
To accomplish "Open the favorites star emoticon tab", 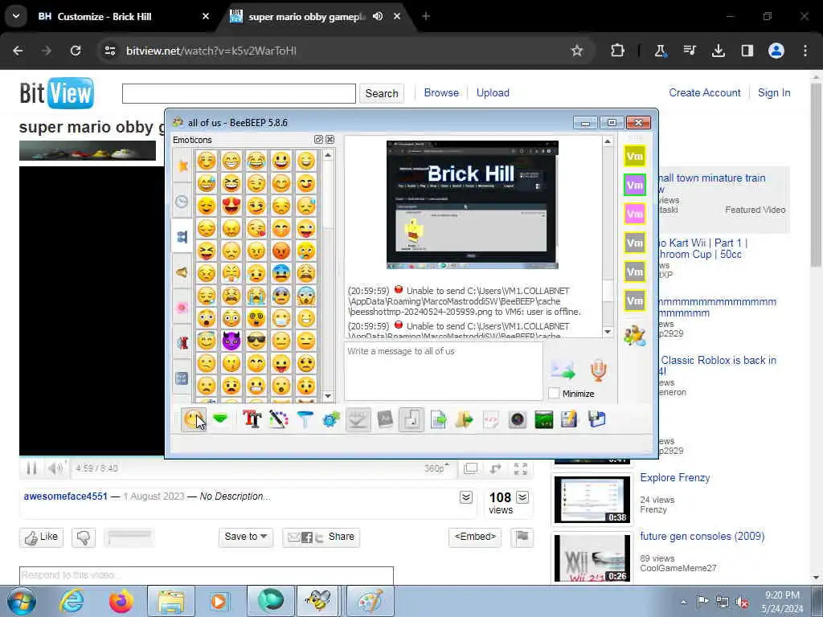I will [182, 166].
